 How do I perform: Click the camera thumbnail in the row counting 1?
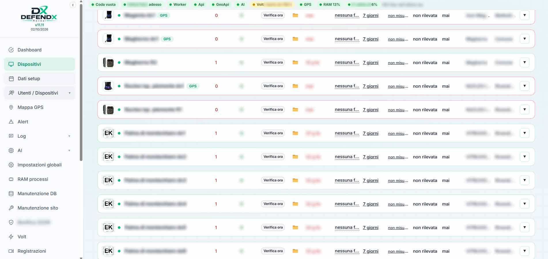108,62
